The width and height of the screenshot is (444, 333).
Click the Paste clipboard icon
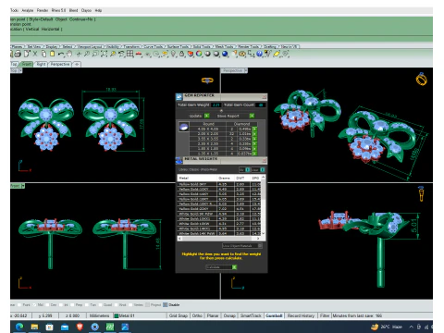pos(53,54)
